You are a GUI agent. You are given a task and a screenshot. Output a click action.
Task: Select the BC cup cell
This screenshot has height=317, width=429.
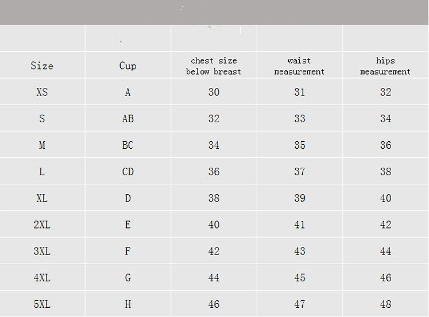(x=127, y=145)
